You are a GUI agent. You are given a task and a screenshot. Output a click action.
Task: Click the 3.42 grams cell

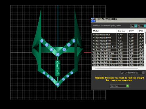(x=122, y=59)
